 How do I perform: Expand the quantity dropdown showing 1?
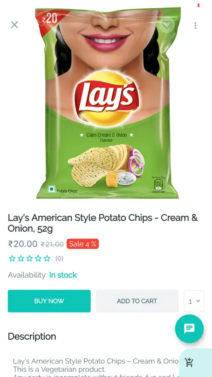(x=194, y=301)
